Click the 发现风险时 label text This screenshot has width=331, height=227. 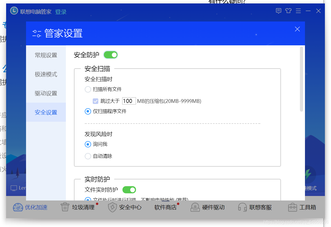98,134
